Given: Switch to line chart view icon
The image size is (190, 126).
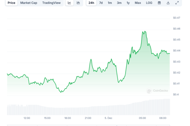Looking at the screenshot, I should pyautogui.click(x=70, y=3).
